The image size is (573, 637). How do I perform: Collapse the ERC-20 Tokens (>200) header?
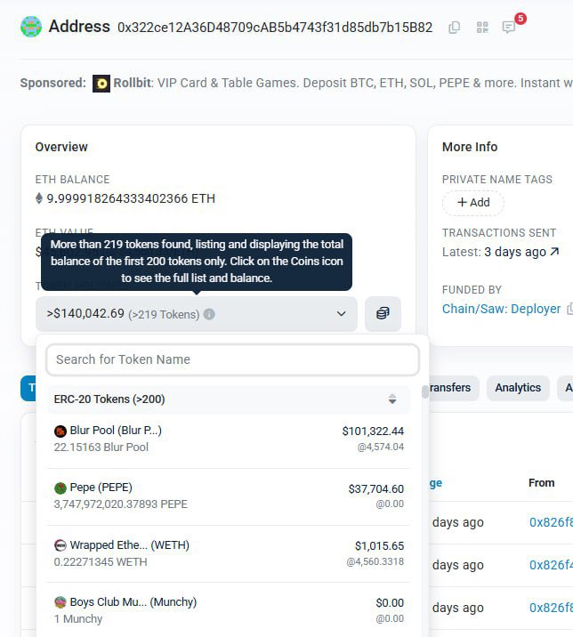click(x=229, y=399)
